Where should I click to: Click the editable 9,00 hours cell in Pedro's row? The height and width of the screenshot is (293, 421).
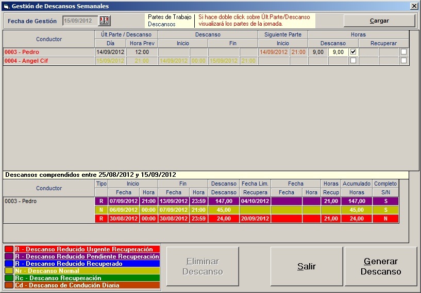[339, 52]
